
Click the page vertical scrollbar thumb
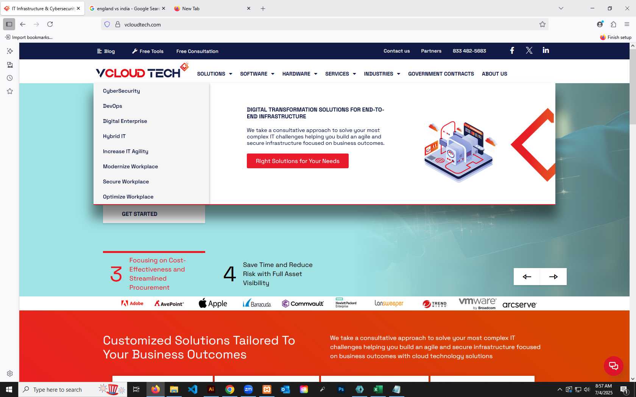tap(633, 86)
